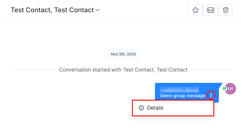
Task: Delete conversation using trash icon
Action: (x=226, y=10)
